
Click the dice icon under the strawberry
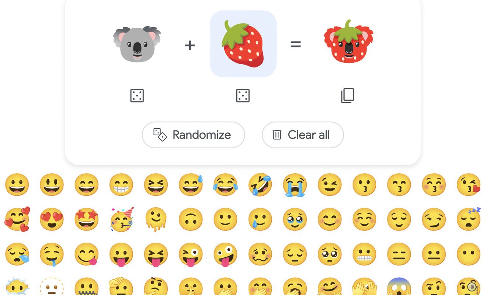pos(243,96)
